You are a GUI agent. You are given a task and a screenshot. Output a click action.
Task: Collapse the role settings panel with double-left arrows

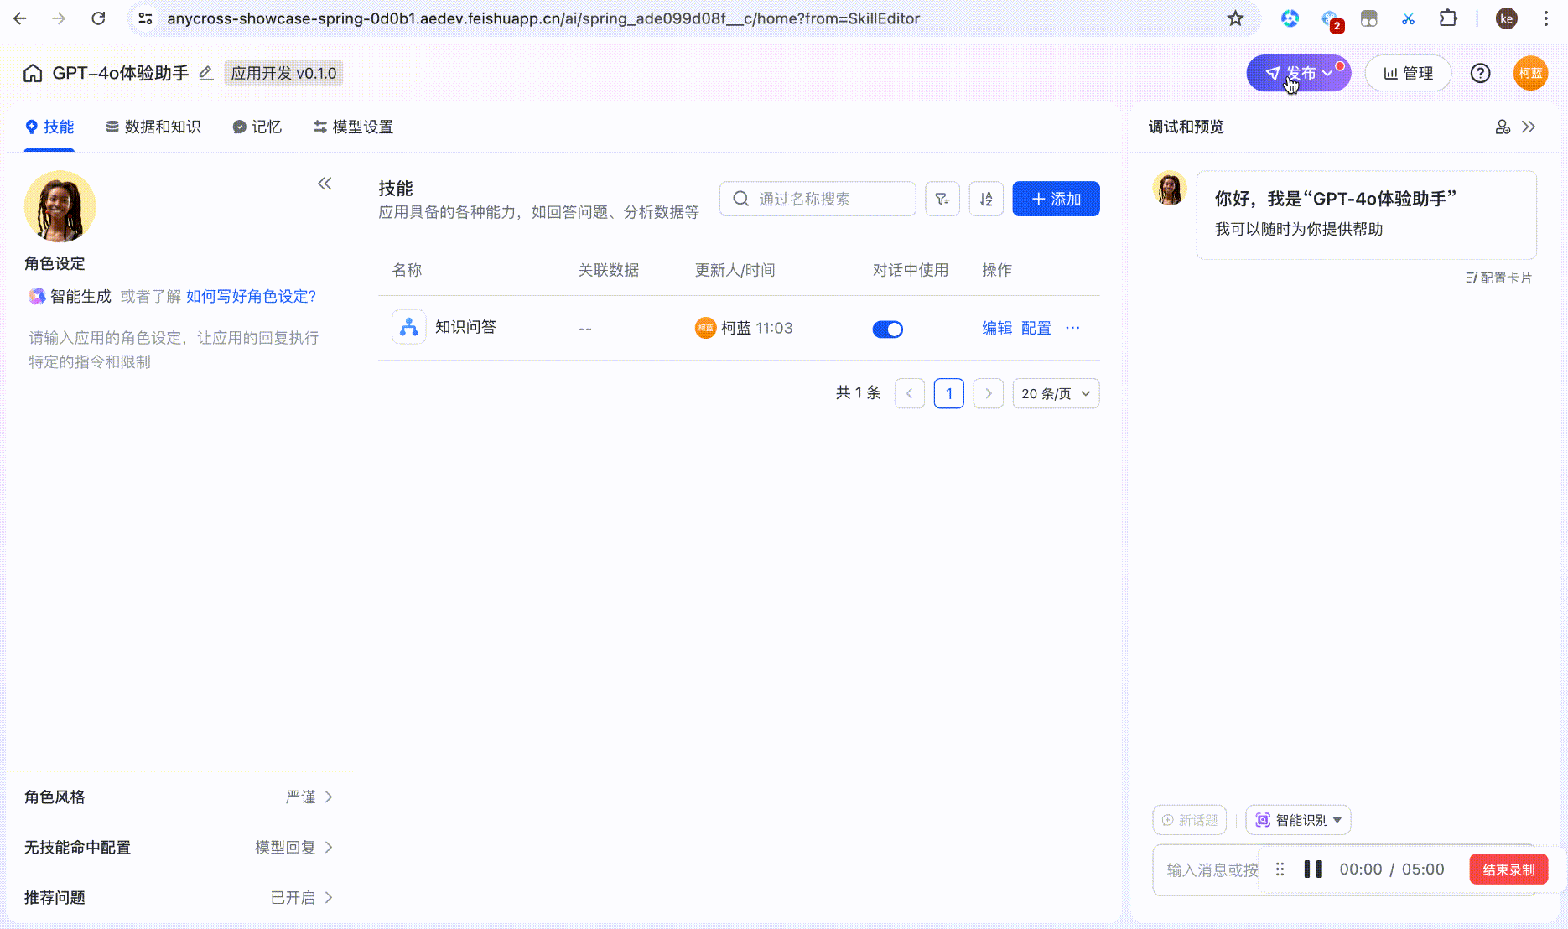coord(325,184)
